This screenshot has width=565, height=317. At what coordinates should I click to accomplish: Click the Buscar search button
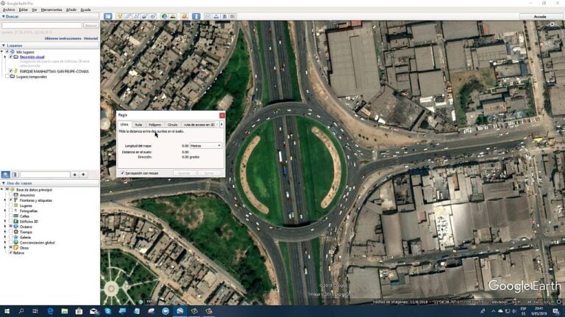point(90,26)
